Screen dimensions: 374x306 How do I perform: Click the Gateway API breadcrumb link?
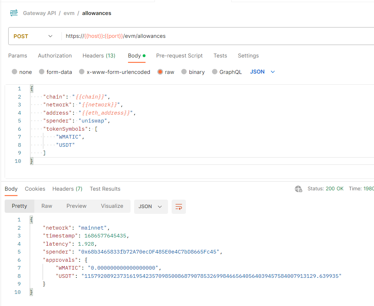pos(39,13)
